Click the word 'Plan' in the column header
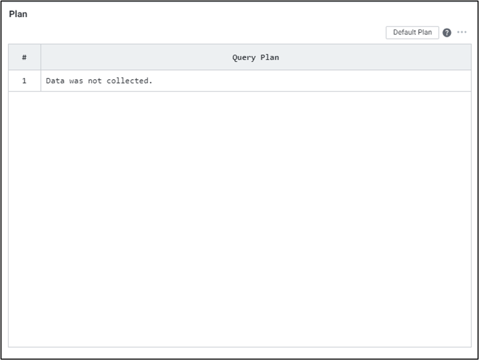479x360 pixels. [270, 57]
